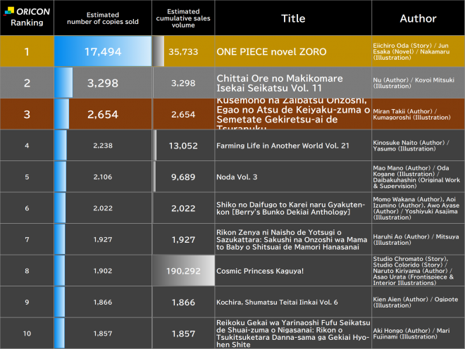This screenshot has height=349, width=465.
Task: Click the Aki Hongo author cell
Action: pos(418,334)
